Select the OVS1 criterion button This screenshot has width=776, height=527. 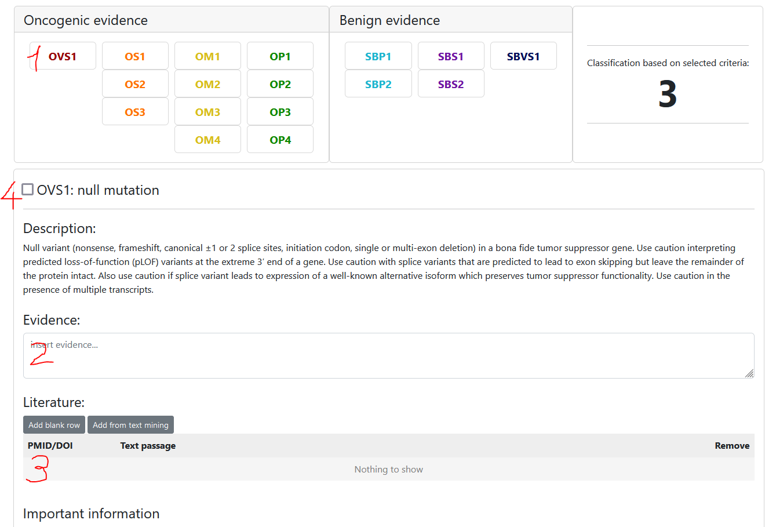pyautogui.click(x=63, y=56)
